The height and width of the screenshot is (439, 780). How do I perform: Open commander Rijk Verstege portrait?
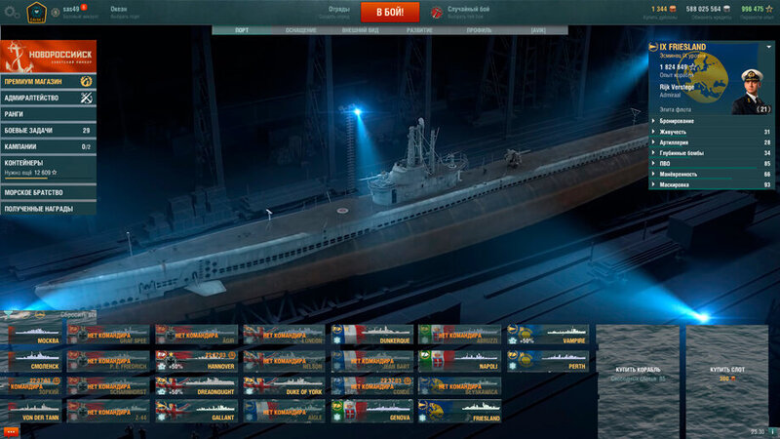click(751, 92)
